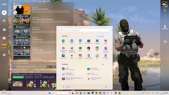Open Fotoğraflar app in Start menu
Viewport: 169px width, 95px height.
point(97,41)
